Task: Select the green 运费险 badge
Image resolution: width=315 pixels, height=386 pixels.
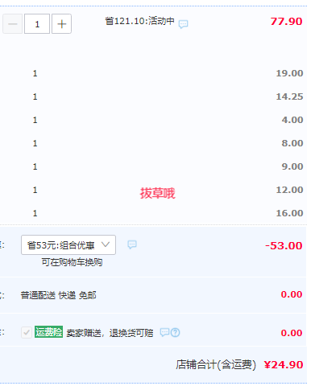Action: point(48,332)
